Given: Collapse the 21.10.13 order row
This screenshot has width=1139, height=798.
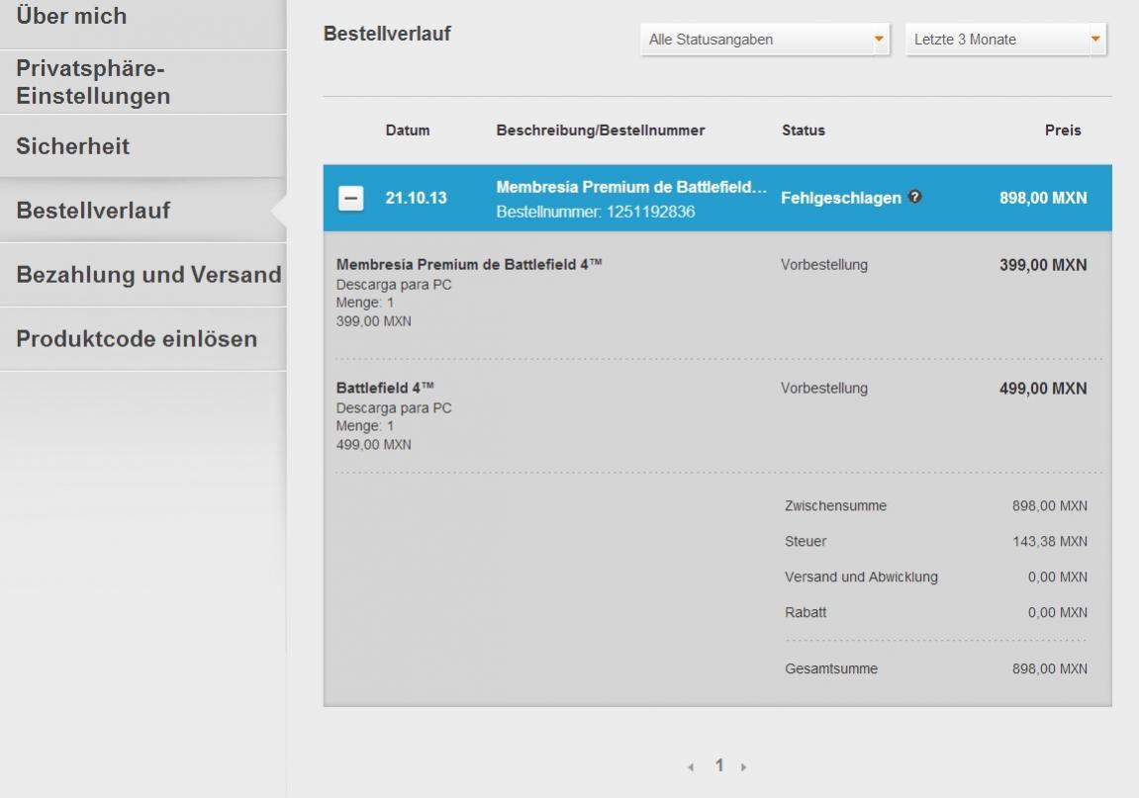Looking at the screenshot, I should [x=351, y=198].
